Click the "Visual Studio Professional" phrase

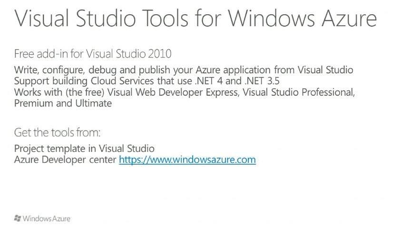click(298, 92)
